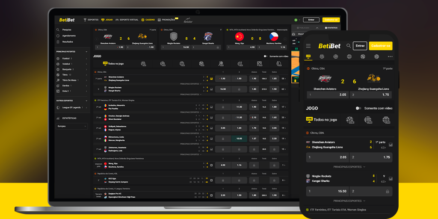Open Jogar menu on the laptop
438x219 pixels.
107,20
